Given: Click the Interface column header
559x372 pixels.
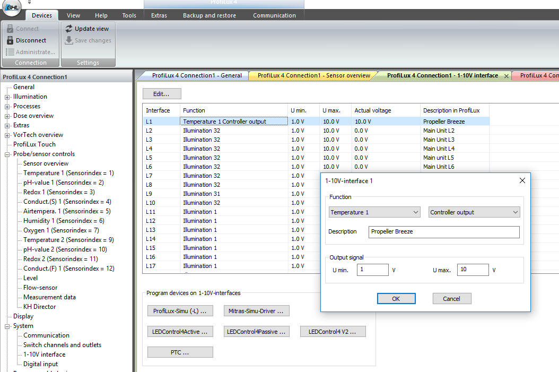Looking at the screenshot, I should [162, 110].
